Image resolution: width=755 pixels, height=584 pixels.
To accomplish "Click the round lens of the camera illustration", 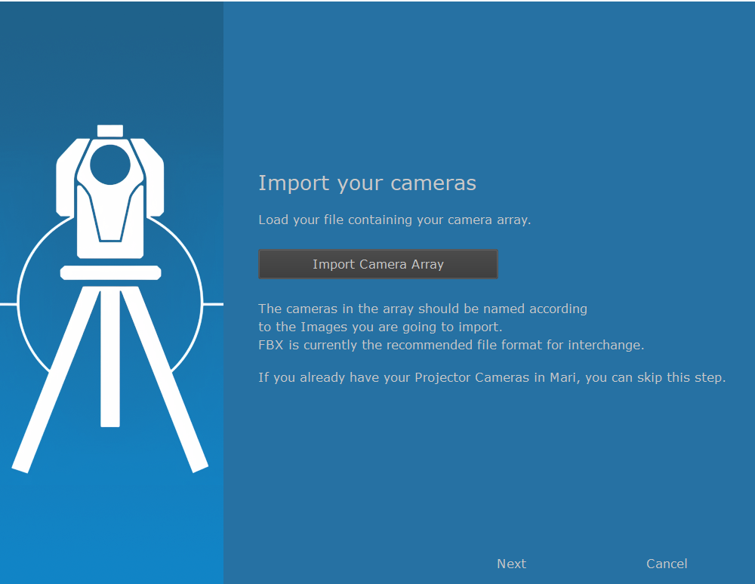I will [x=110, y=164].
